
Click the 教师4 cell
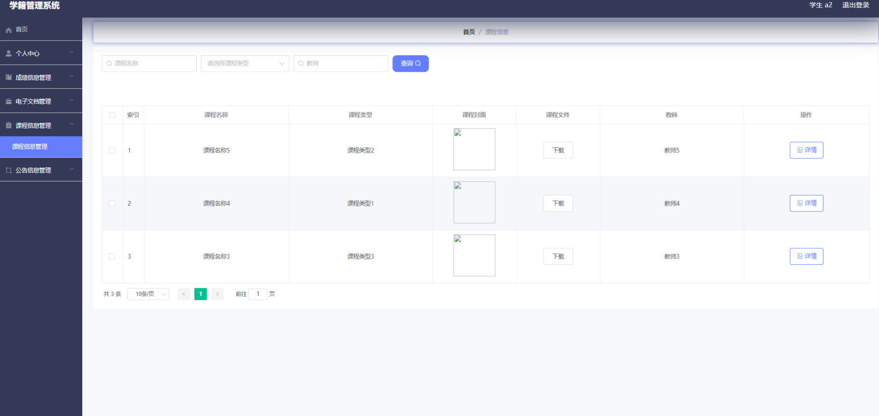672,203
